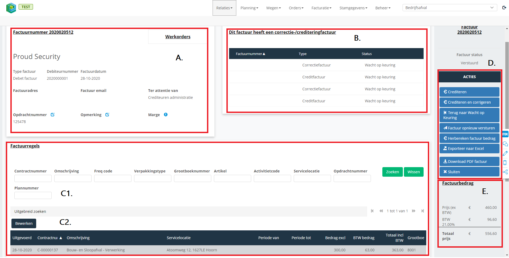This screenshot has width=509, height=258.
Task: Click the Omschrijving column header
Action: click(78, 238)
